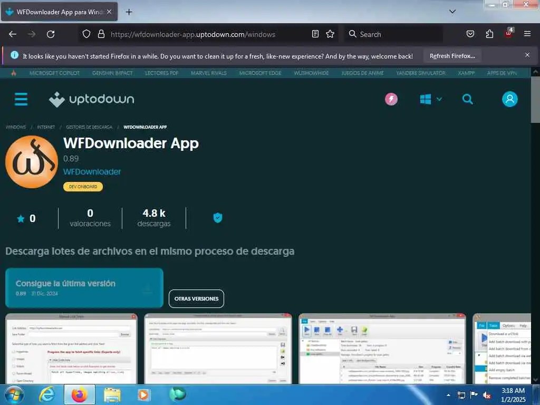
Task: Reload the page with the refresh icon
Action: pos(51,34)
